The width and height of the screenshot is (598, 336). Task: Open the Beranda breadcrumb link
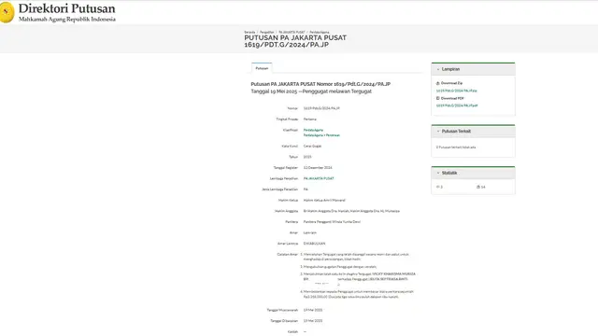(249, 33)
